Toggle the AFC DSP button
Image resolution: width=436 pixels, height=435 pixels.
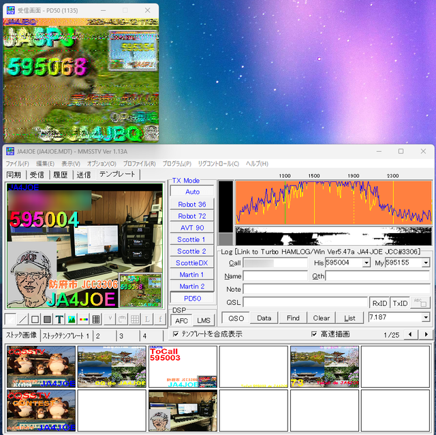(181, 320)
